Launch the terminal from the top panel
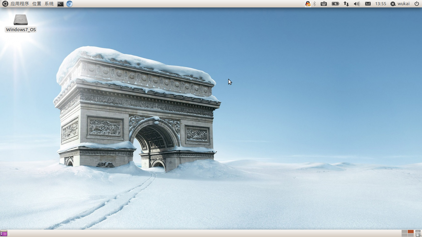The image size is (422, 237). [x=61, y=4]
